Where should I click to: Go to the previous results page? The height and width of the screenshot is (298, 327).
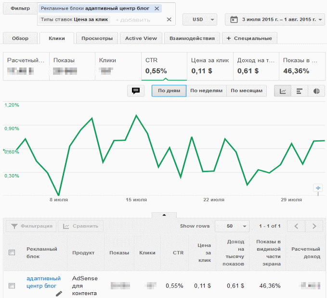(296, 226)
